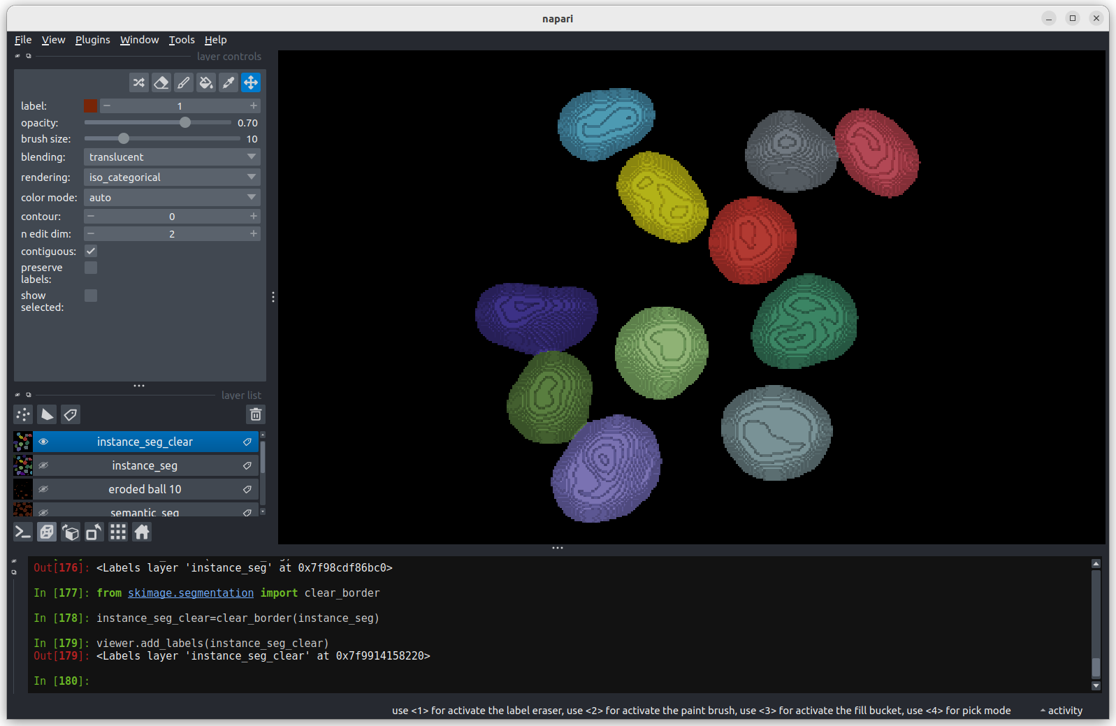Image resolution: width=1116 pixels, height=726 pixels.
Task: Click the label value field showing 1
Action: (x=180, y=106)
